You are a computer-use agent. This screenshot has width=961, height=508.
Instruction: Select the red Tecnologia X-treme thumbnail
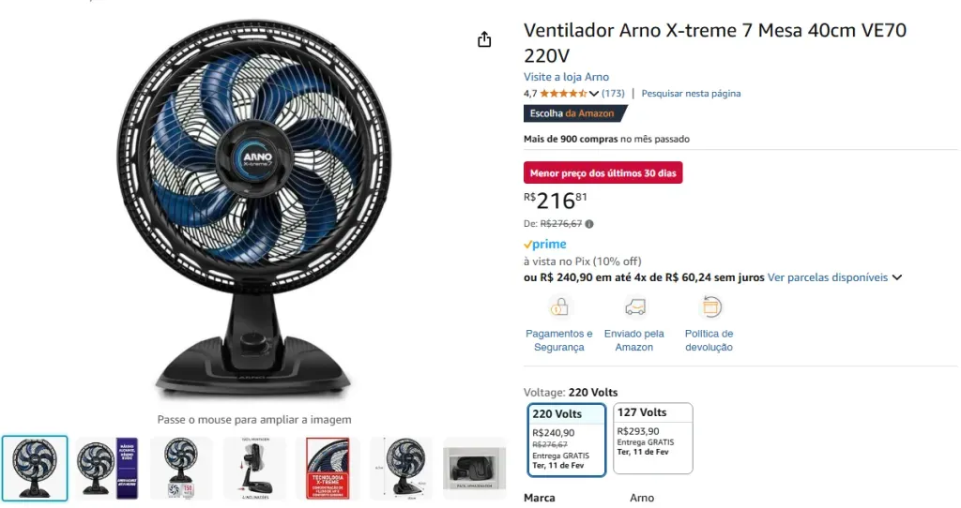coord(328,469)
